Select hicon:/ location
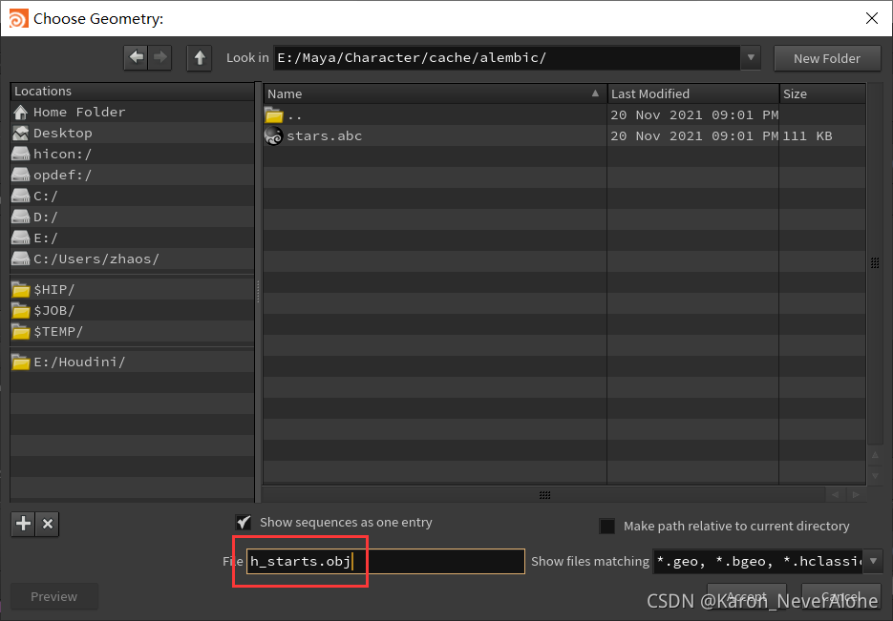The height and width of the screenshot is (621, 893). 132,155
